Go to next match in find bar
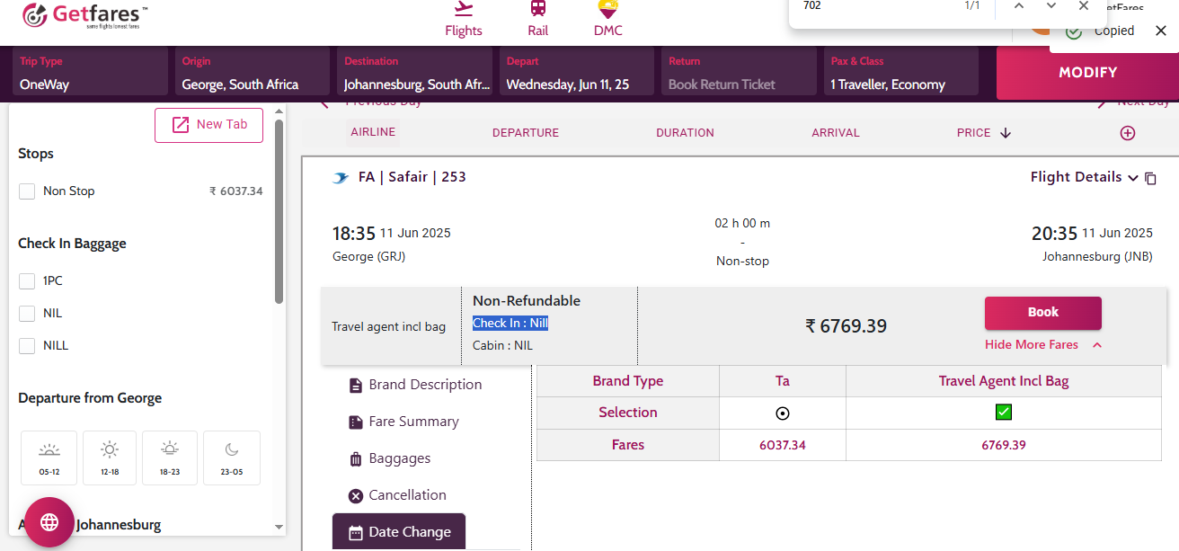Screen dimensions: 1179x551 1050,6
